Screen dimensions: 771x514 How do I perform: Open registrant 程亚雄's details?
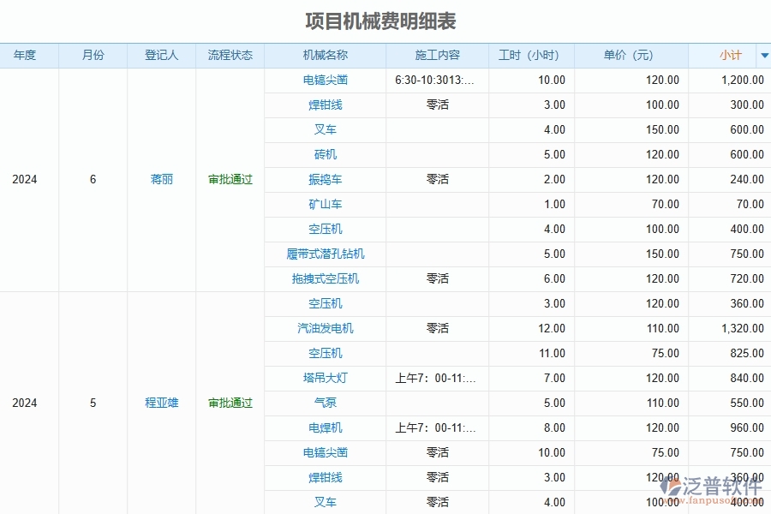(x=161, y=403)
